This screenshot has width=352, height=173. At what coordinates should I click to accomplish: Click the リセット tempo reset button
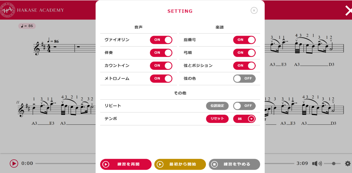(x=217, y=119)
